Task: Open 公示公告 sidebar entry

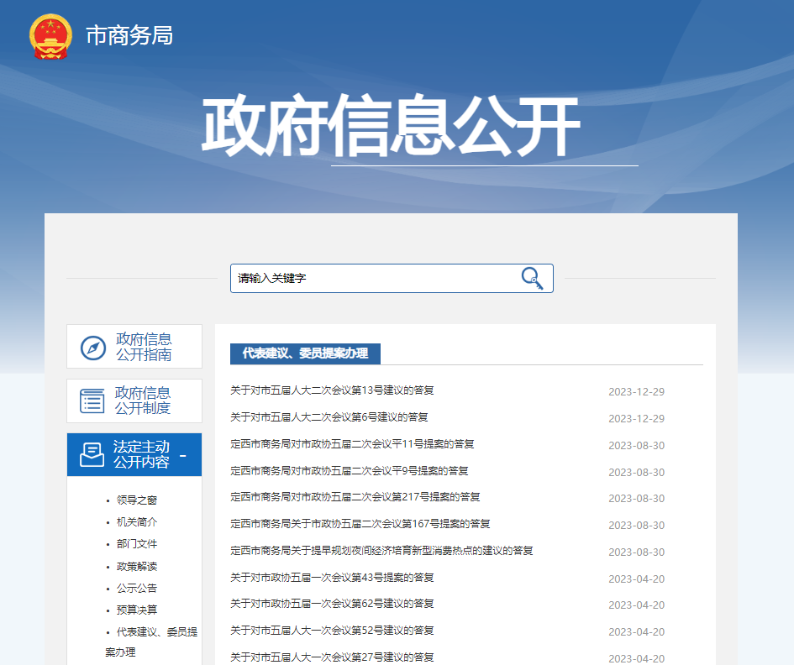Action: pos(136,589)
